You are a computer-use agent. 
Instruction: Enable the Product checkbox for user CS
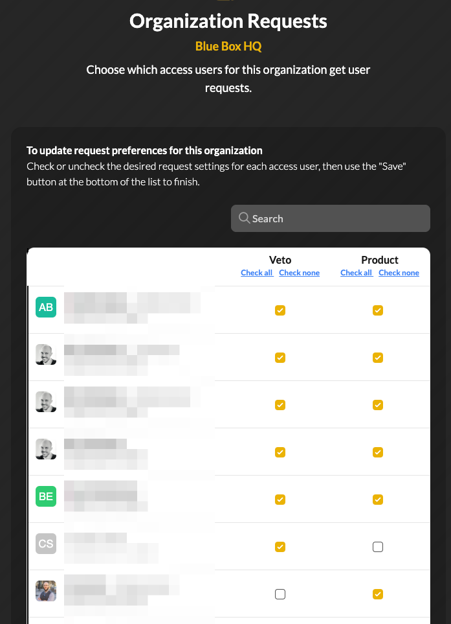pyautogui.click(x=378, y=547)
